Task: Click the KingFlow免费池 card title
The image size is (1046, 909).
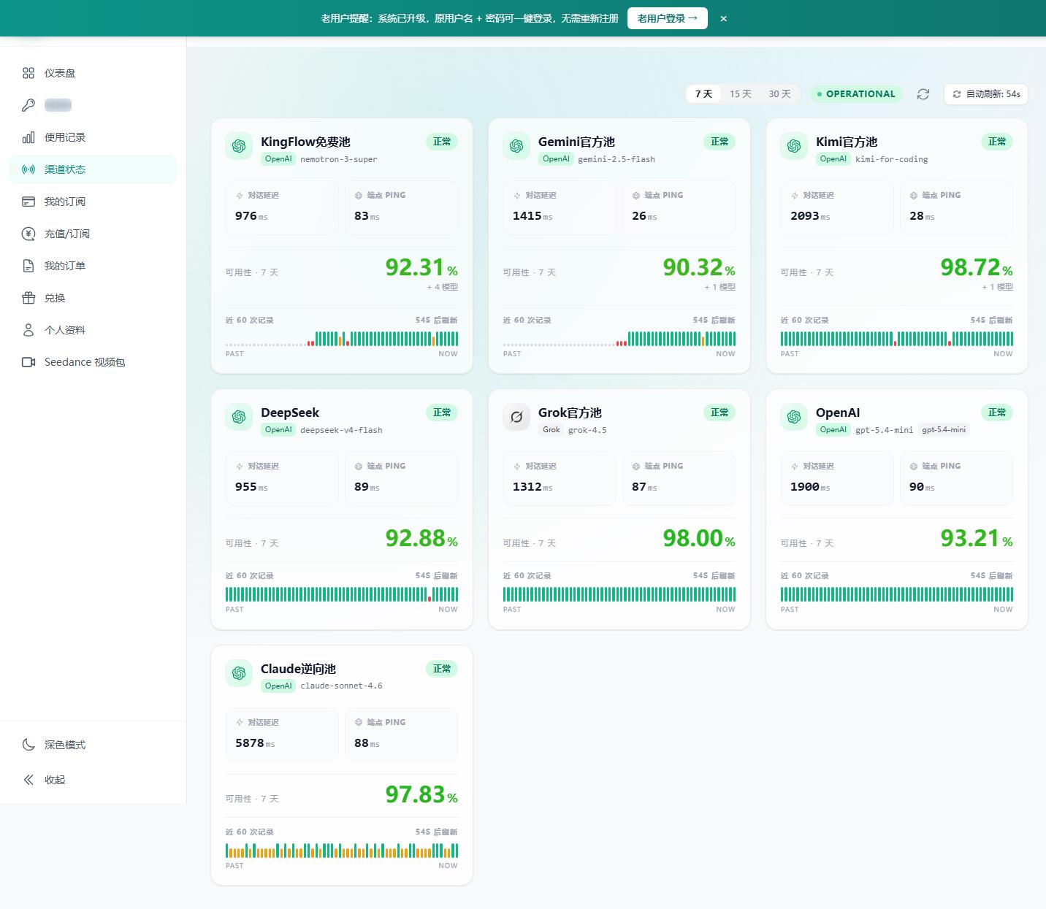Action: point(305,142)
